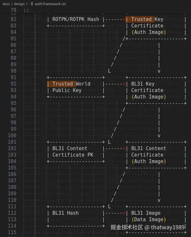Image resolution: width=191 pixels, height=237 pixels.
Task: Expand chevron after docs breadcrumb
Action: tap(12, 4)
